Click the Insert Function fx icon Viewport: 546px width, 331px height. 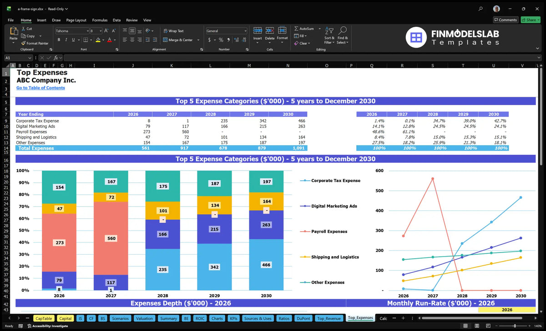56,58
